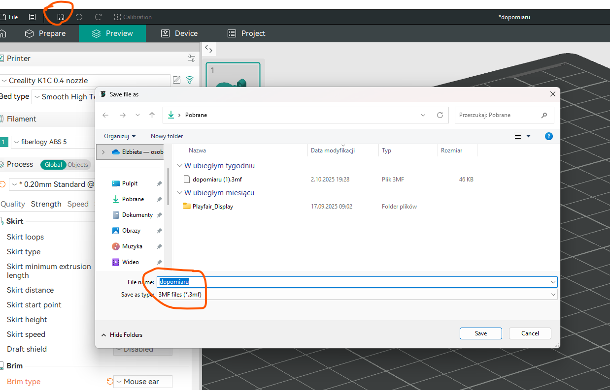Switch to the Prepare tab
The width and height of the screenshot is (610, 390).
coord(45,33)
